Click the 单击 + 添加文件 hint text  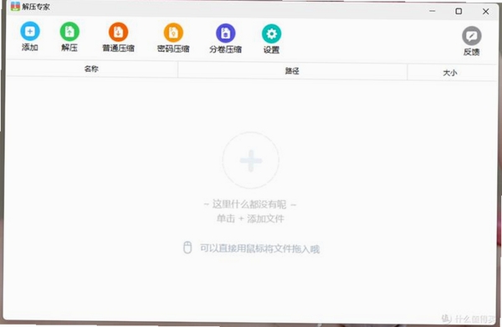point(250,218)
